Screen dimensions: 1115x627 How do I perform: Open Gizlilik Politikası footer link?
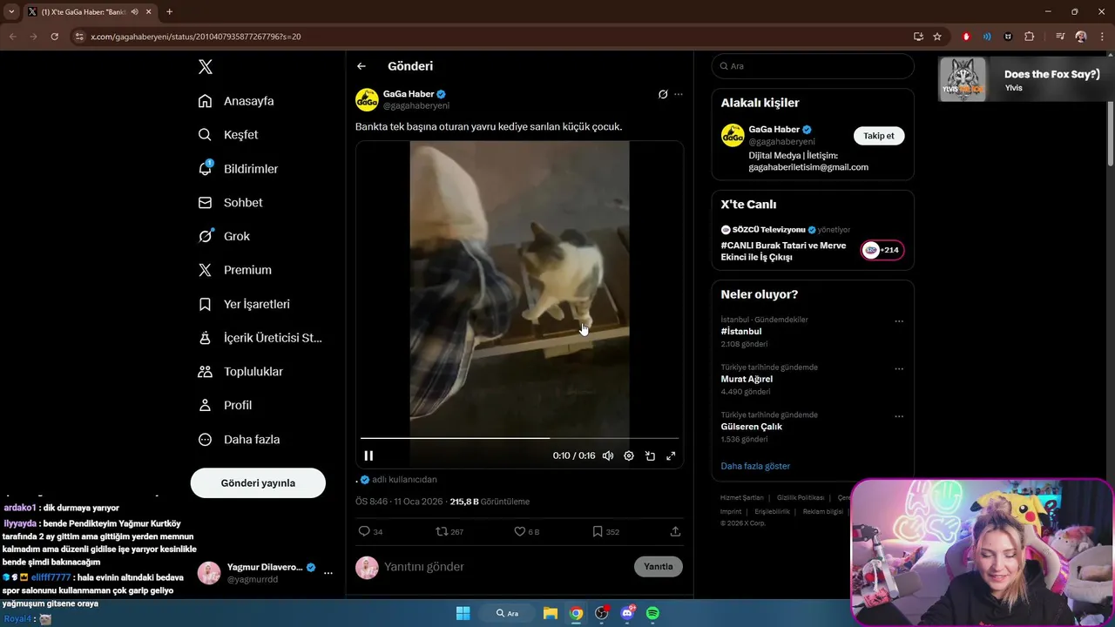[x=801, y=498]
